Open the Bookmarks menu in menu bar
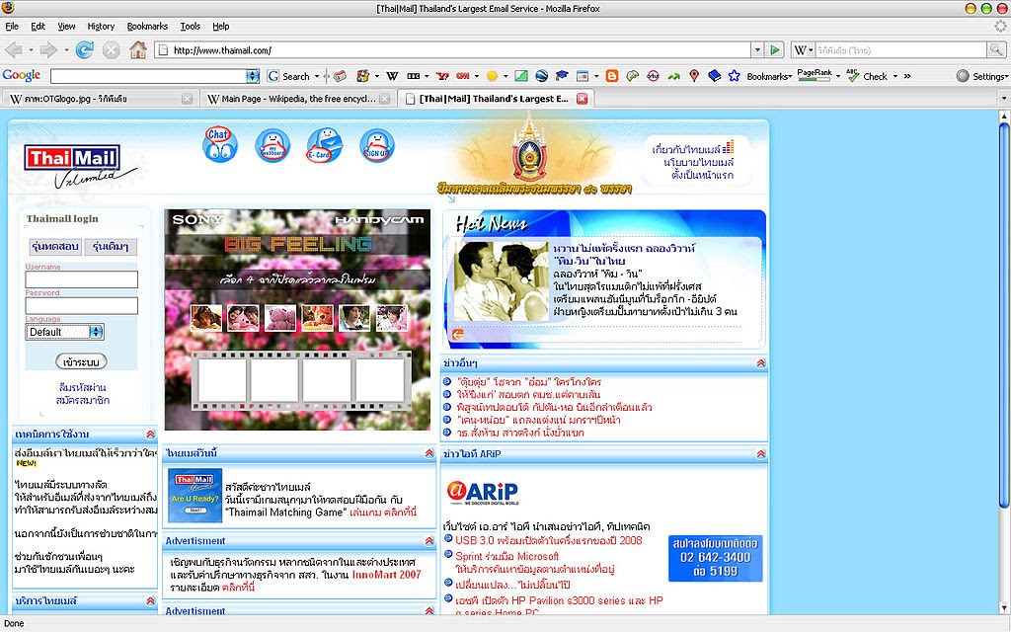 (147, 27)
